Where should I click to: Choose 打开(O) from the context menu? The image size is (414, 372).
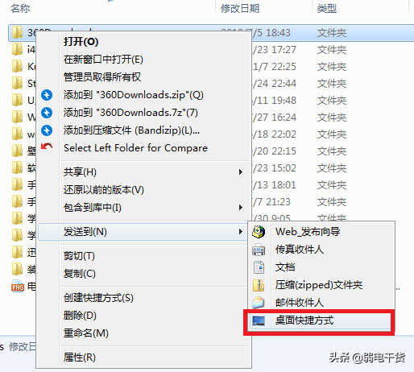81,42
